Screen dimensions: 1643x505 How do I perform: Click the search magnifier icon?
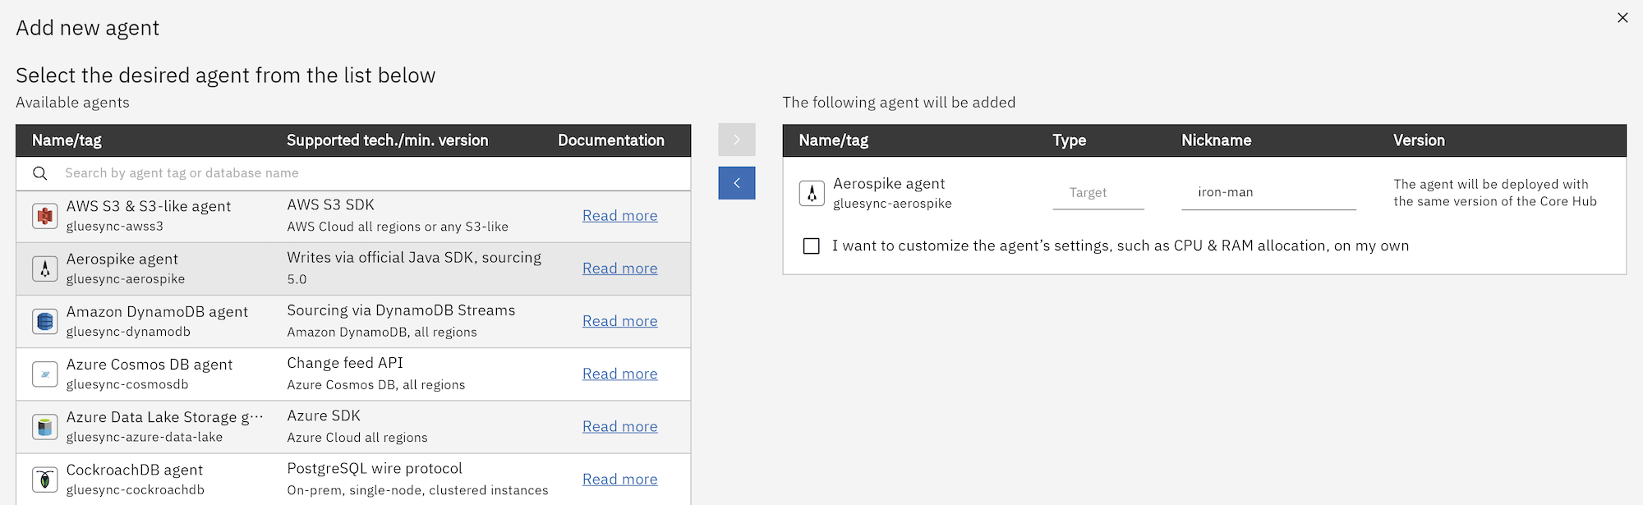(x=40, y=173)
